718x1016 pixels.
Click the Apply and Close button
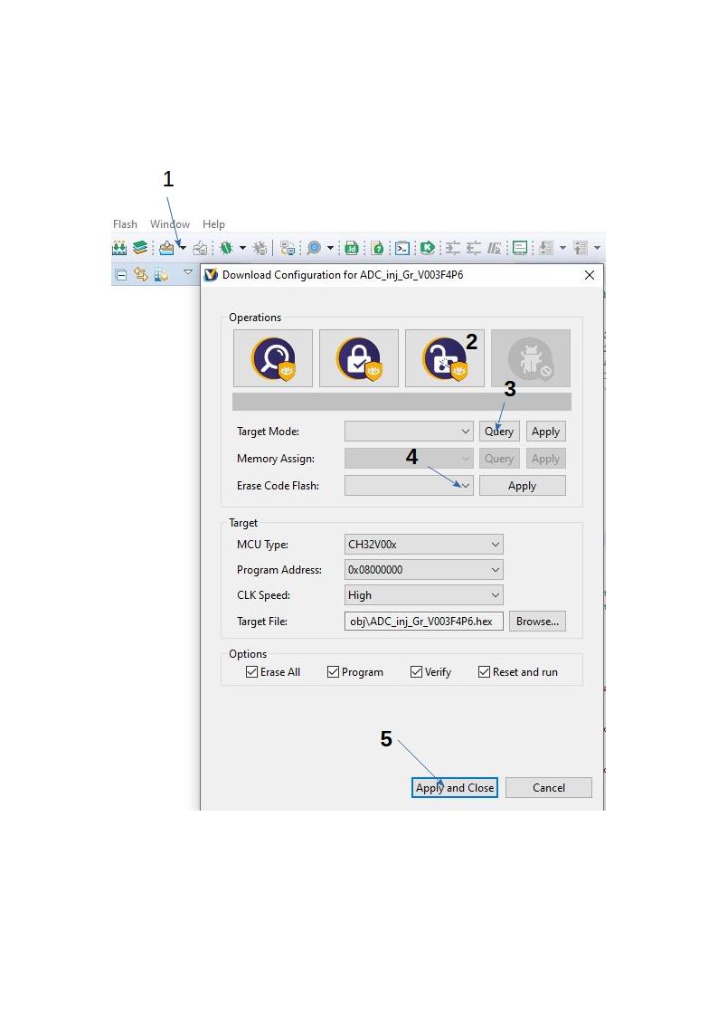(455, 788)
